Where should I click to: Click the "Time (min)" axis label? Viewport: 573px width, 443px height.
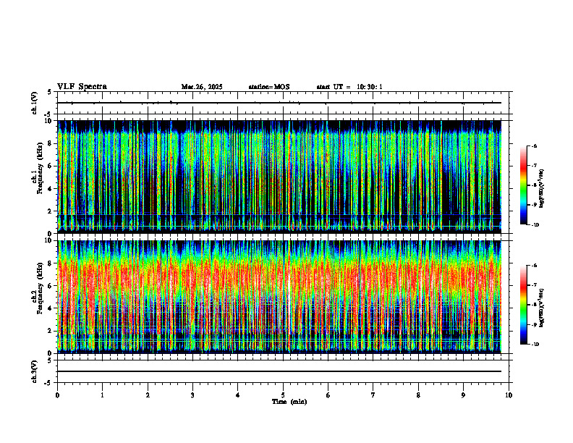coord(289,402)
